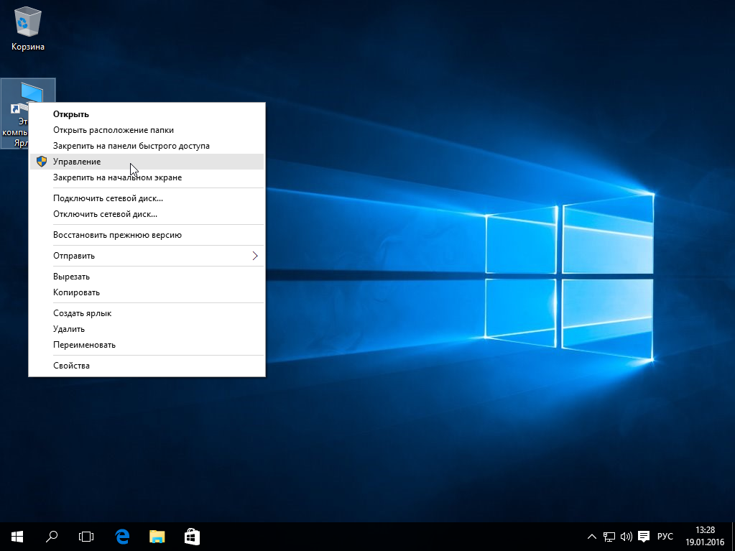Open File Explorer from taskbar

click(157, 536)
